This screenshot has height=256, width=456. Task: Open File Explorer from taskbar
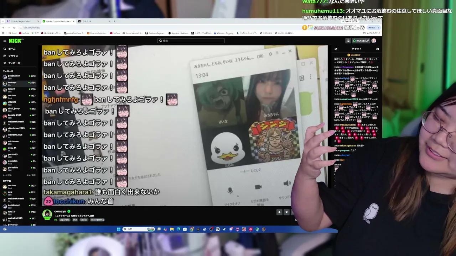click(x=172, y=229)
